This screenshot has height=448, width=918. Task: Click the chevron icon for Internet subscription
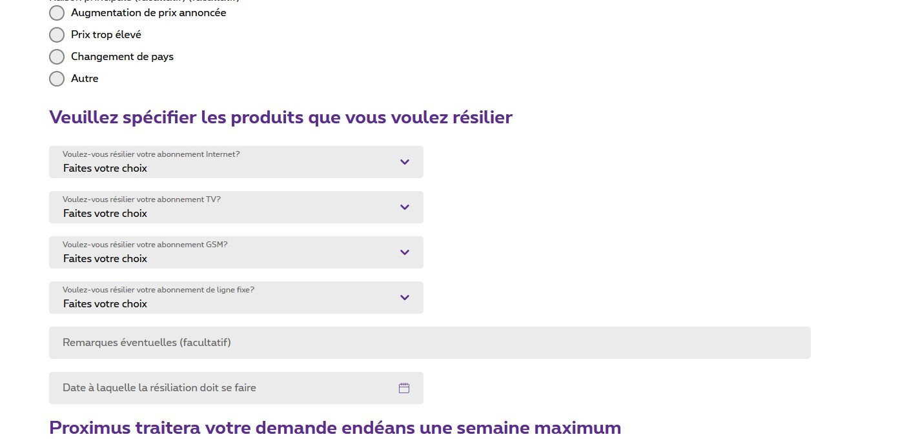[405, 162]
